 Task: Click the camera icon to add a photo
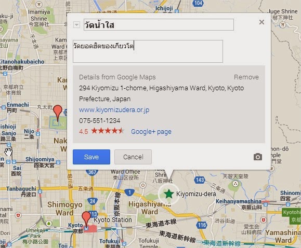pos(258,157)
